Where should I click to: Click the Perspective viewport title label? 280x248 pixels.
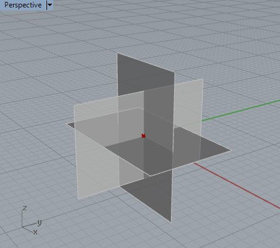[x=23, y=5]
